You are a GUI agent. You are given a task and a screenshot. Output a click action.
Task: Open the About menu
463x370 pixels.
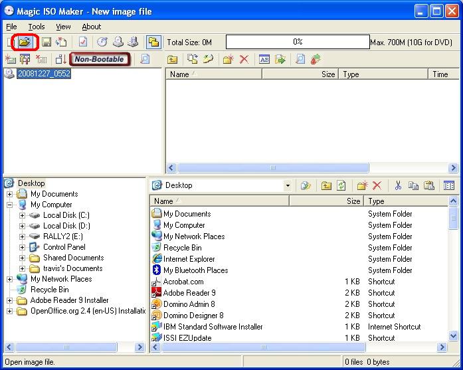tap(91, 27)
